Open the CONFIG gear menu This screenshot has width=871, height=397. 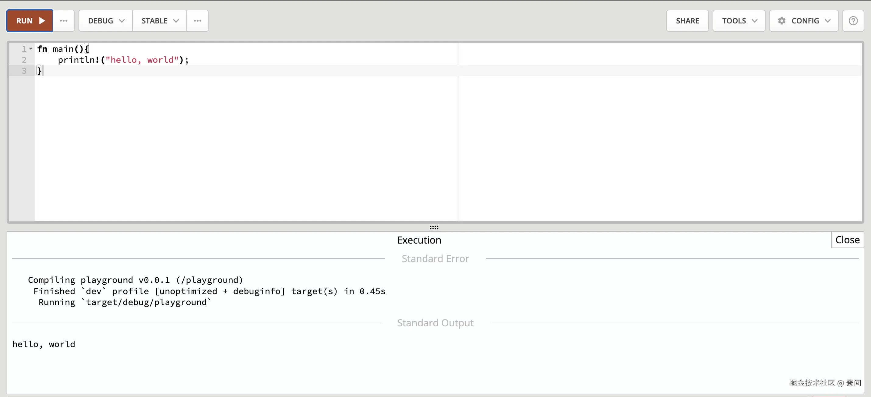pyautogui.click(x=803, y=21)
